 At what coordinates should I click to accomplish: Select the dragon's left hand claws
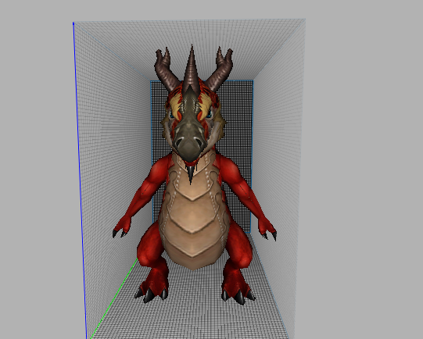pos(120,233)
